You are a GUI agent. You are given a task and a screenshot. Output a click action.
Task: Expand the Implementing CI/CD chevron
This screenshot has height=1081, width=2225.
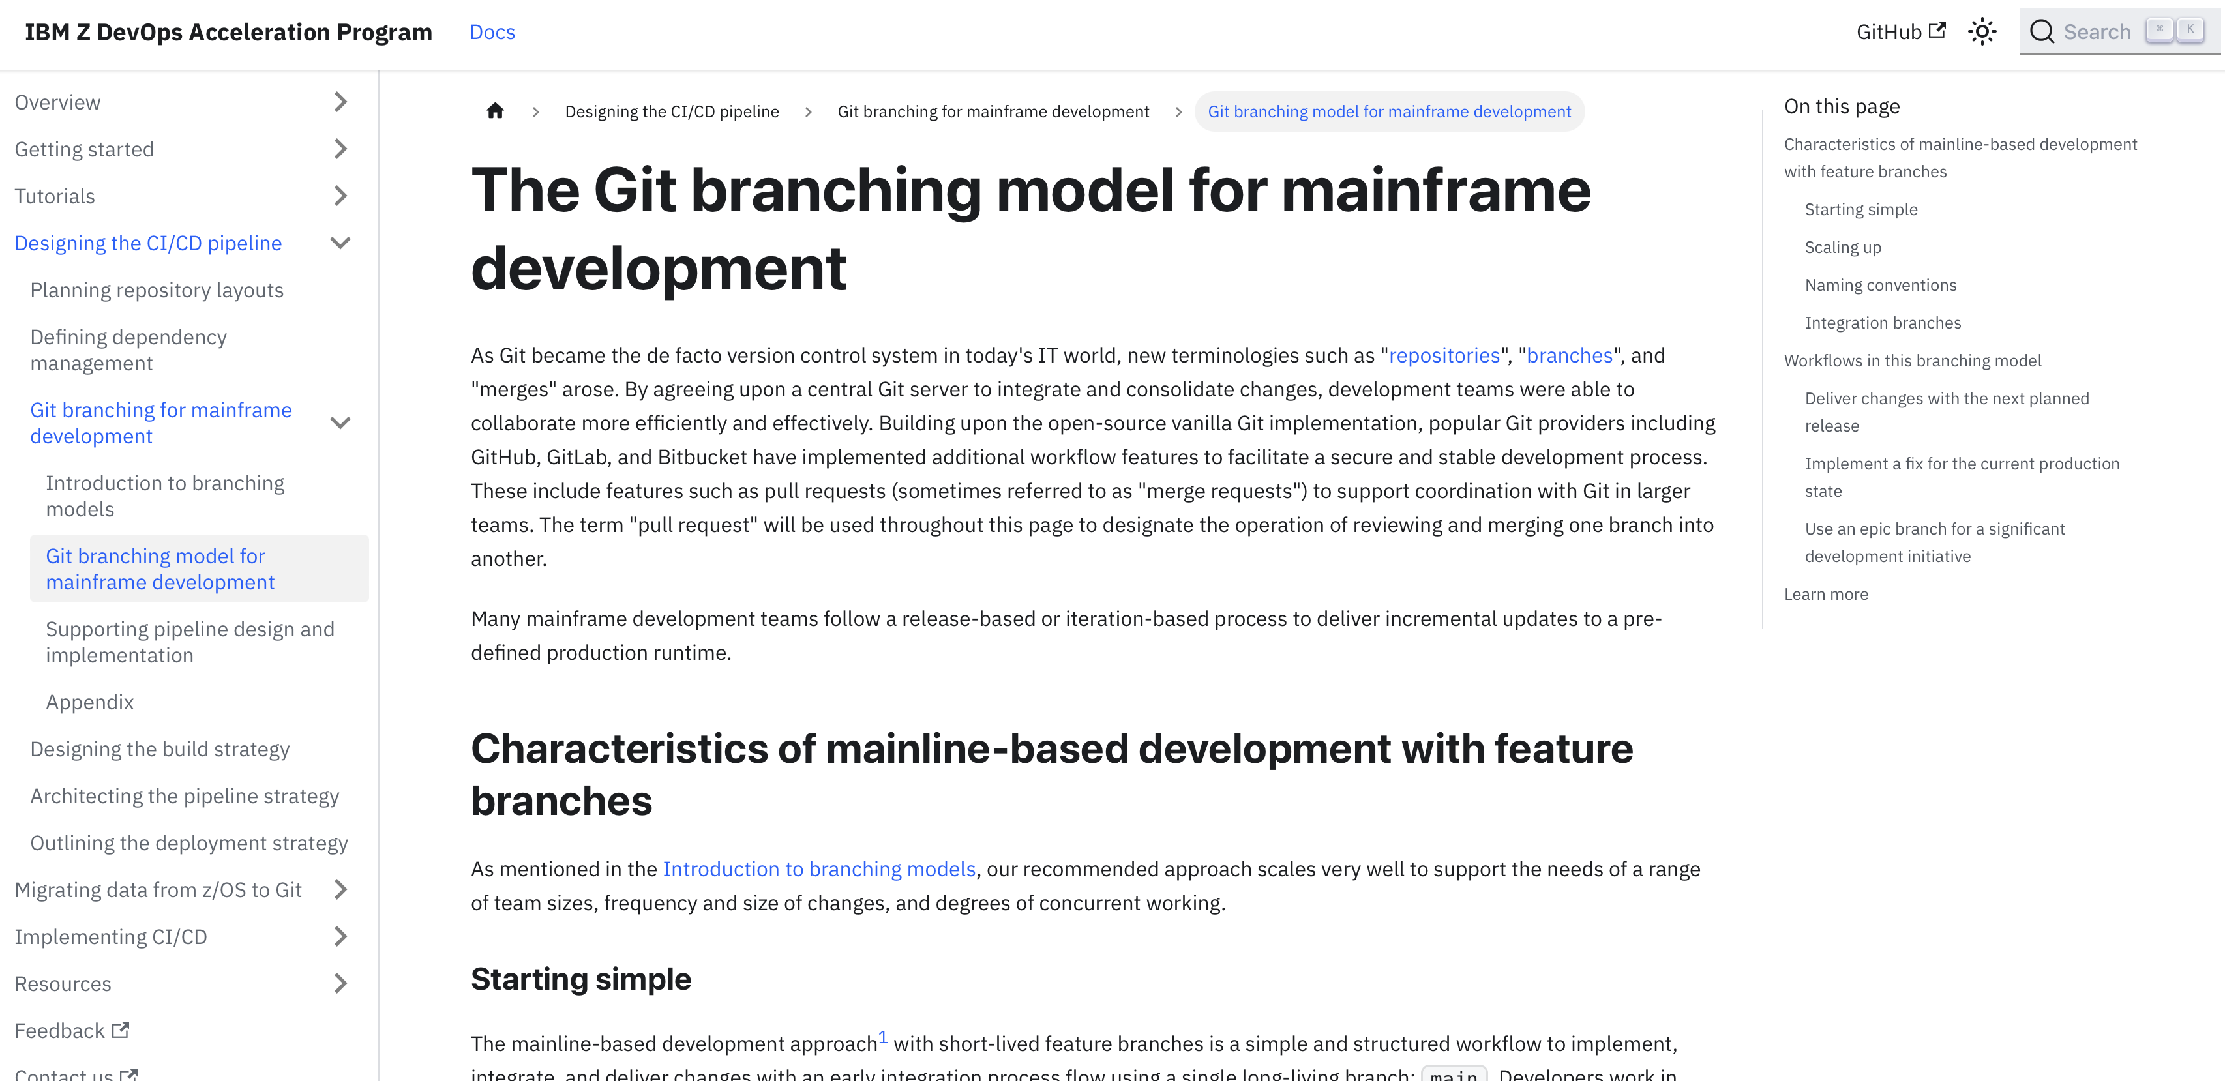click(x=340, y=937)
